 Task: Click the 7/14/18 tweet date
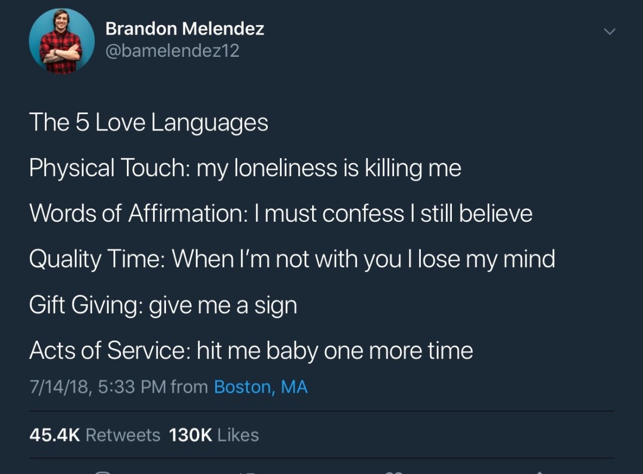[x=59, y=387]
